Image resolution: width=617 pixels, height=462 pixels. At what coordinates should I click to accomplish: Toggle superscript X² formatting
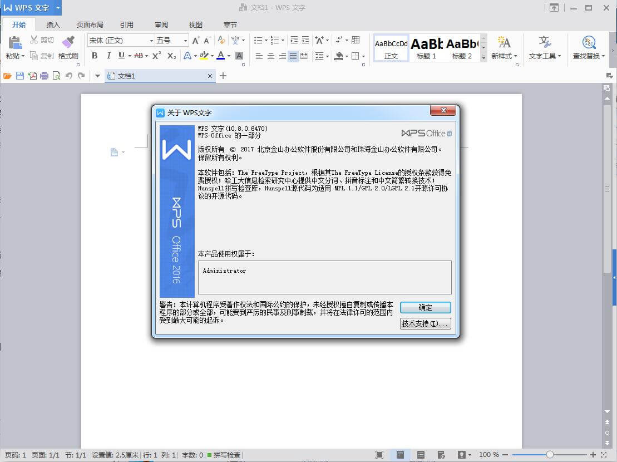pos(156,56)
